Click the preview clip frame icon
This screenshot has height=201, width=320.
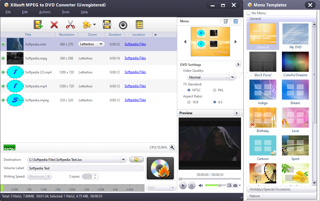(x=230, y=185)
